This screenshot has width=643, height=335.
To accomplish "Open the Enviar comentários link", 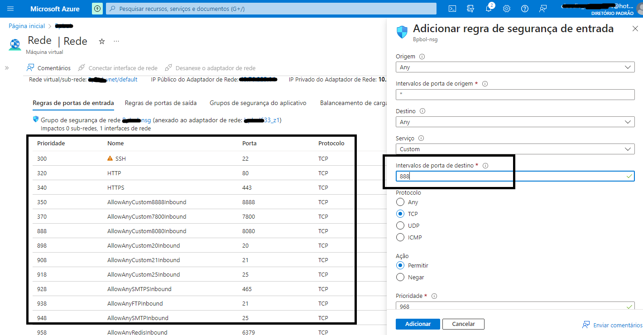I will 613,325.
